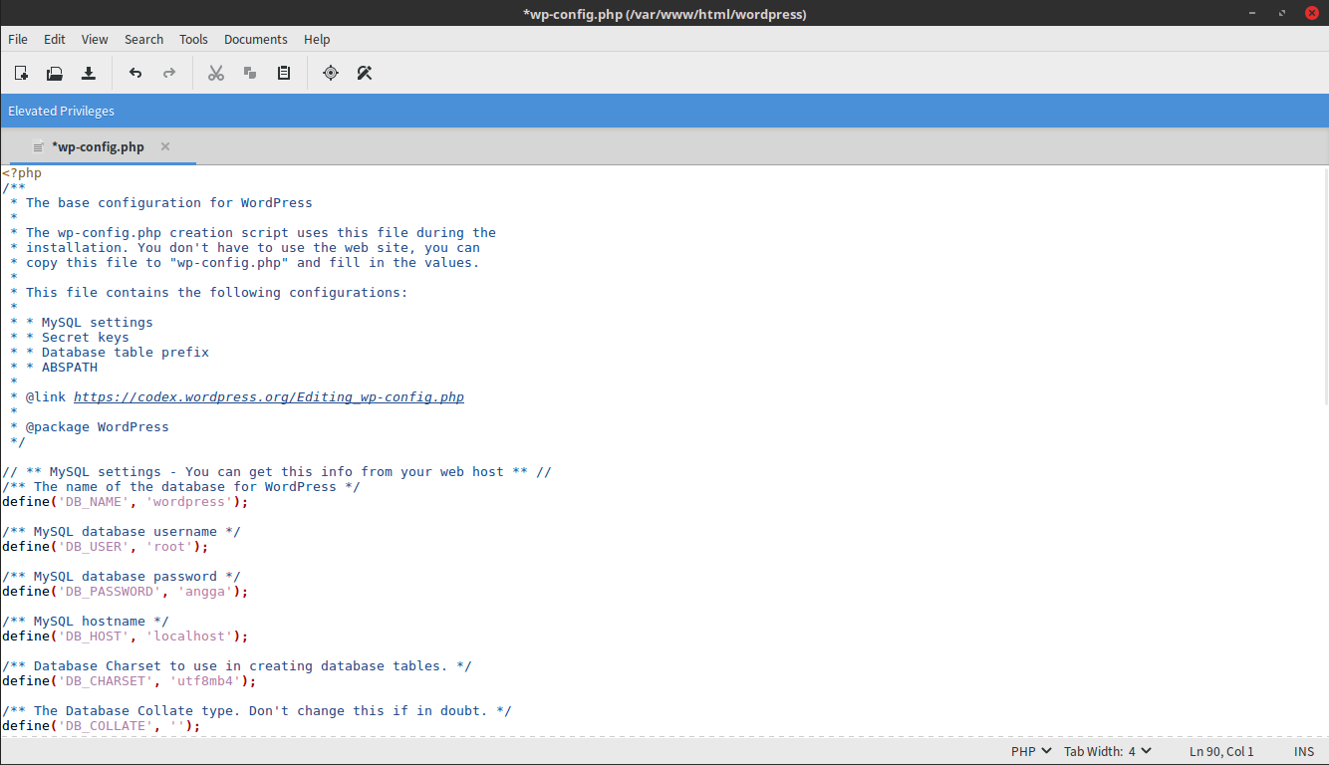Image resolution: width=1329 pixels, height=765 pixels.
Task: Place cursor on the <?php opening line
Action: click(22, 173)
